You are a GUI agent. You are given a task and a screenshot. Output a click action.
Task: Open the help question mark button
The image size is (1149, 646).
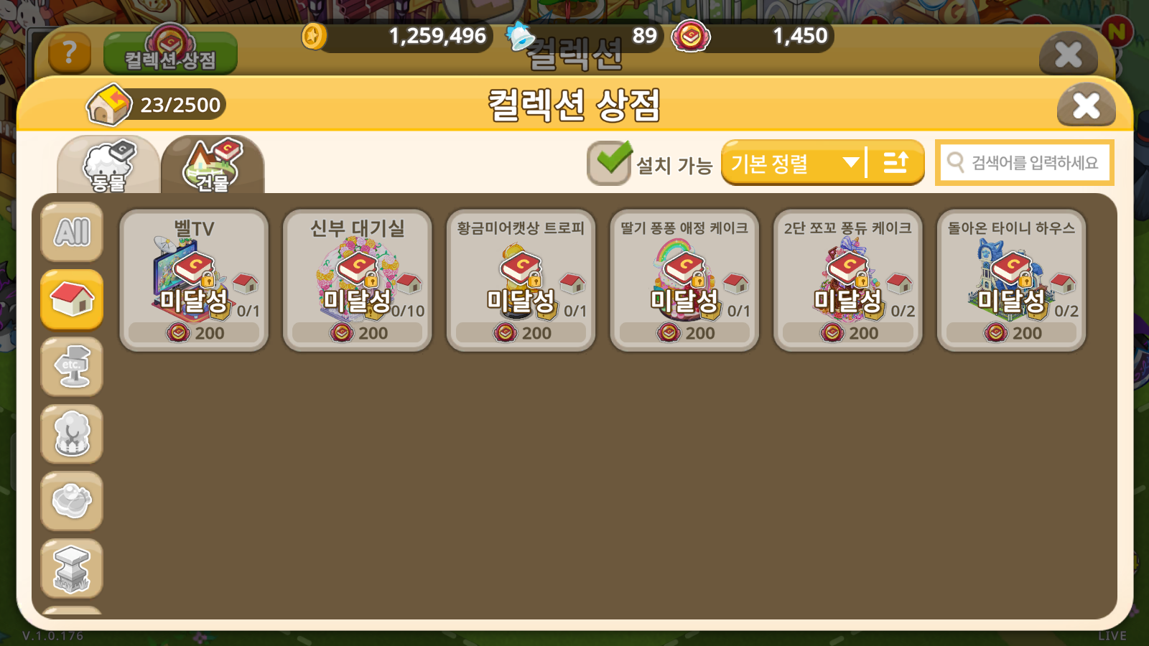click(x=70, y=52)
